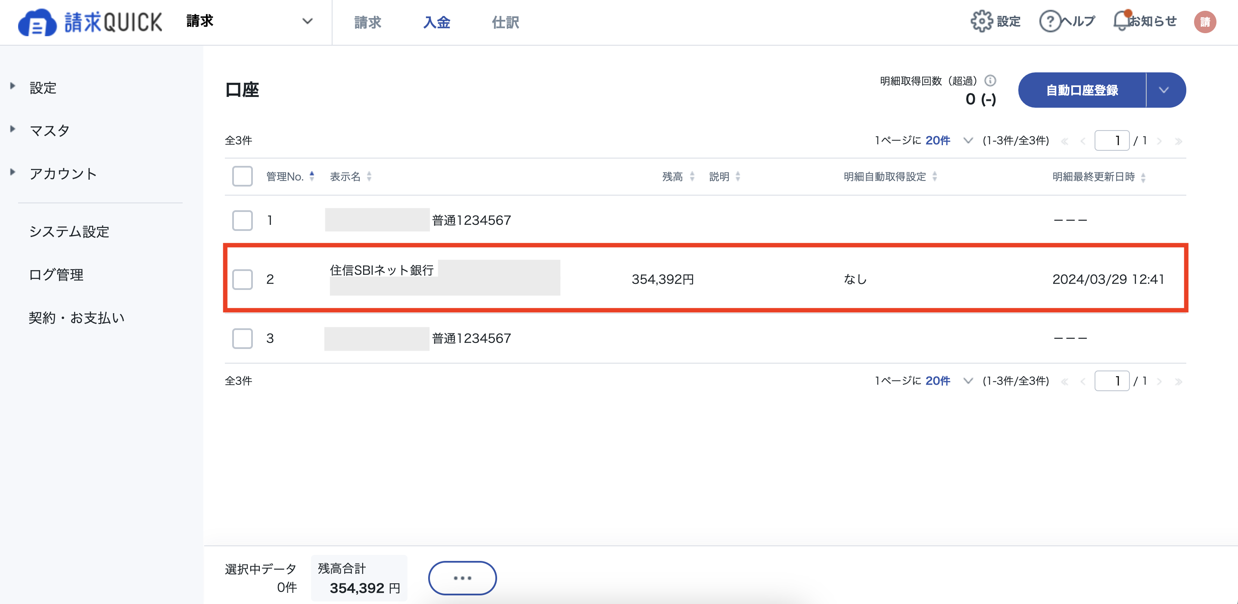Screen dimensions: 1238x604
Task: Sort by 明細自動取得設定 column arrows
Action: (935, 176)
